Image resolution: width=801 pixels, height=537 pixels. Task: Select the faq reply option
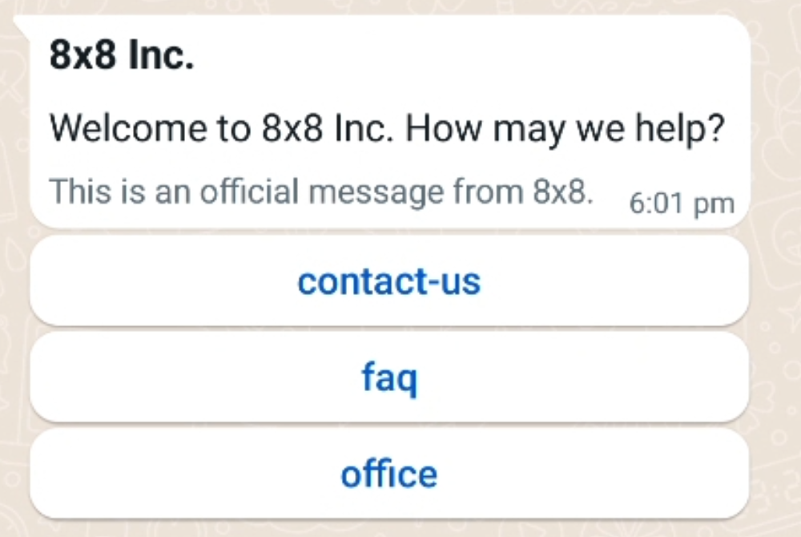[x=389, y=378]
